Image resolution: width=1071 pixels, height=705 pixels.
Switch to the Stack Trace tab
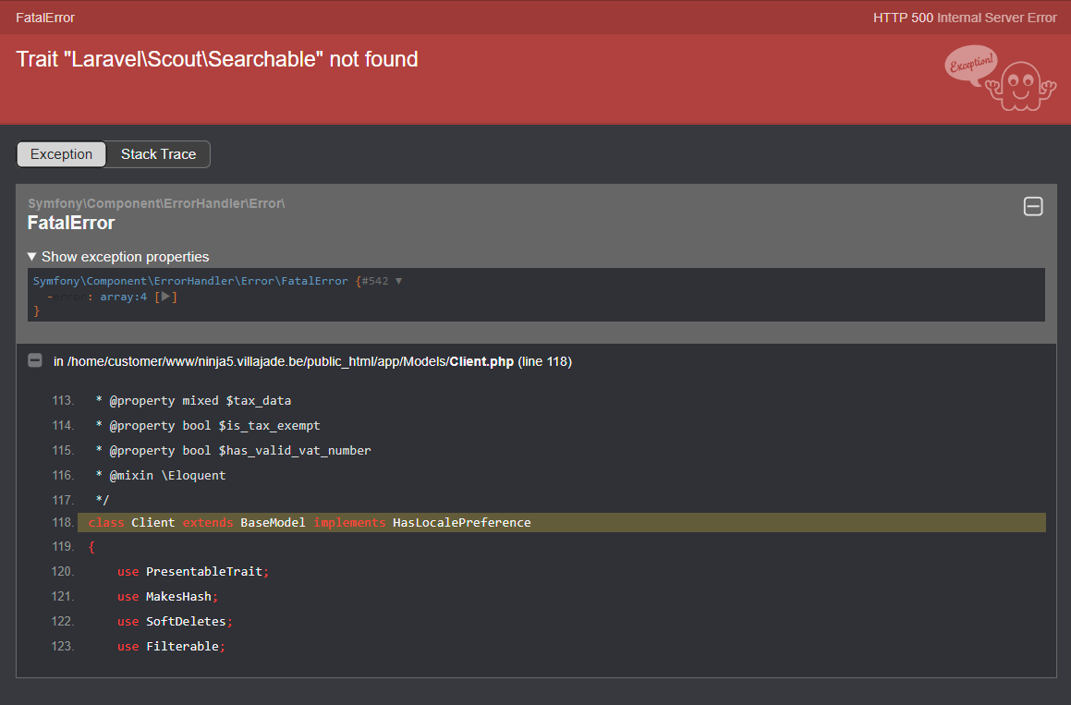point(158,154)
